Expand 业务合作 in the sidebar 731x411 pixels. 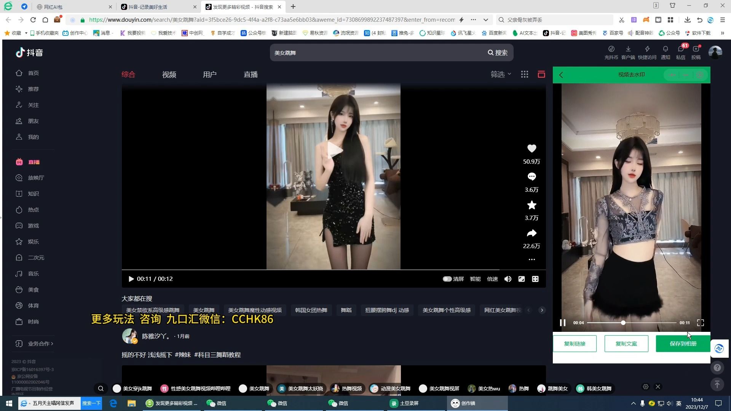34,344
